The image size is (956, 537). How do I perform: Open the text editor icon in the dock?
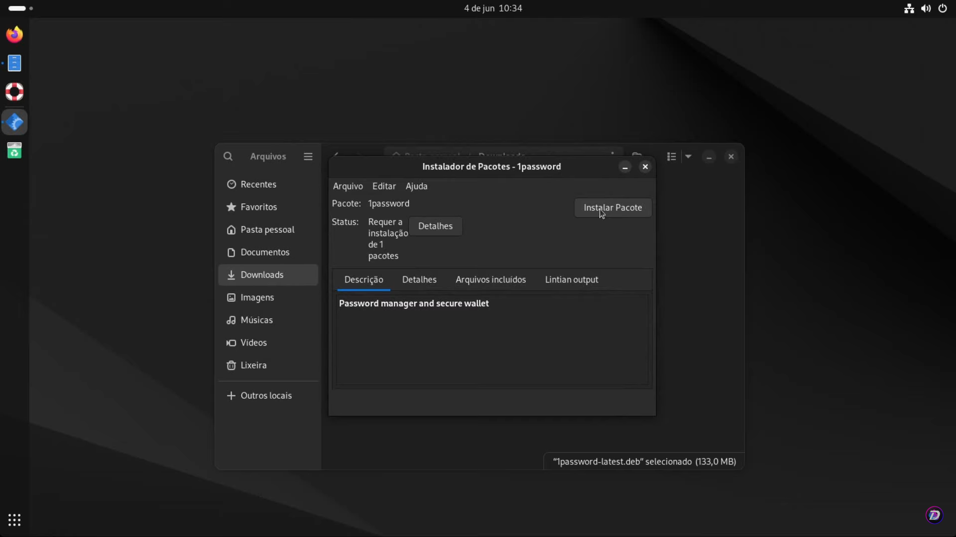tap(14, 63)
